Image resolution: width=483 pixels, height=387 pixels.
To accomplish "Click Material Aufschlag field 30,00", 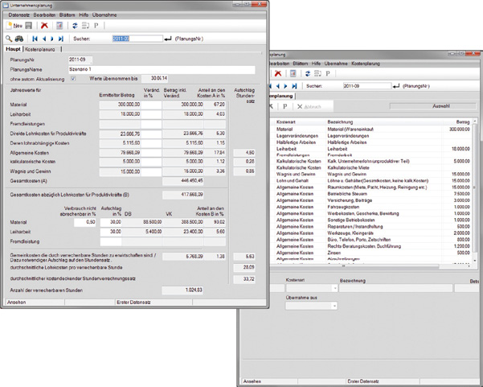I will [111, 222].
